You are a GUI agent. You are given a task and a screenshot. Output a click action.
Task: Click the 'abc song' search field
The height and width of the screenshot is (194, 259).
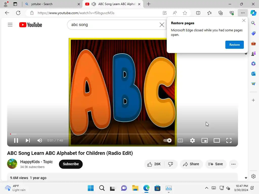114,25
